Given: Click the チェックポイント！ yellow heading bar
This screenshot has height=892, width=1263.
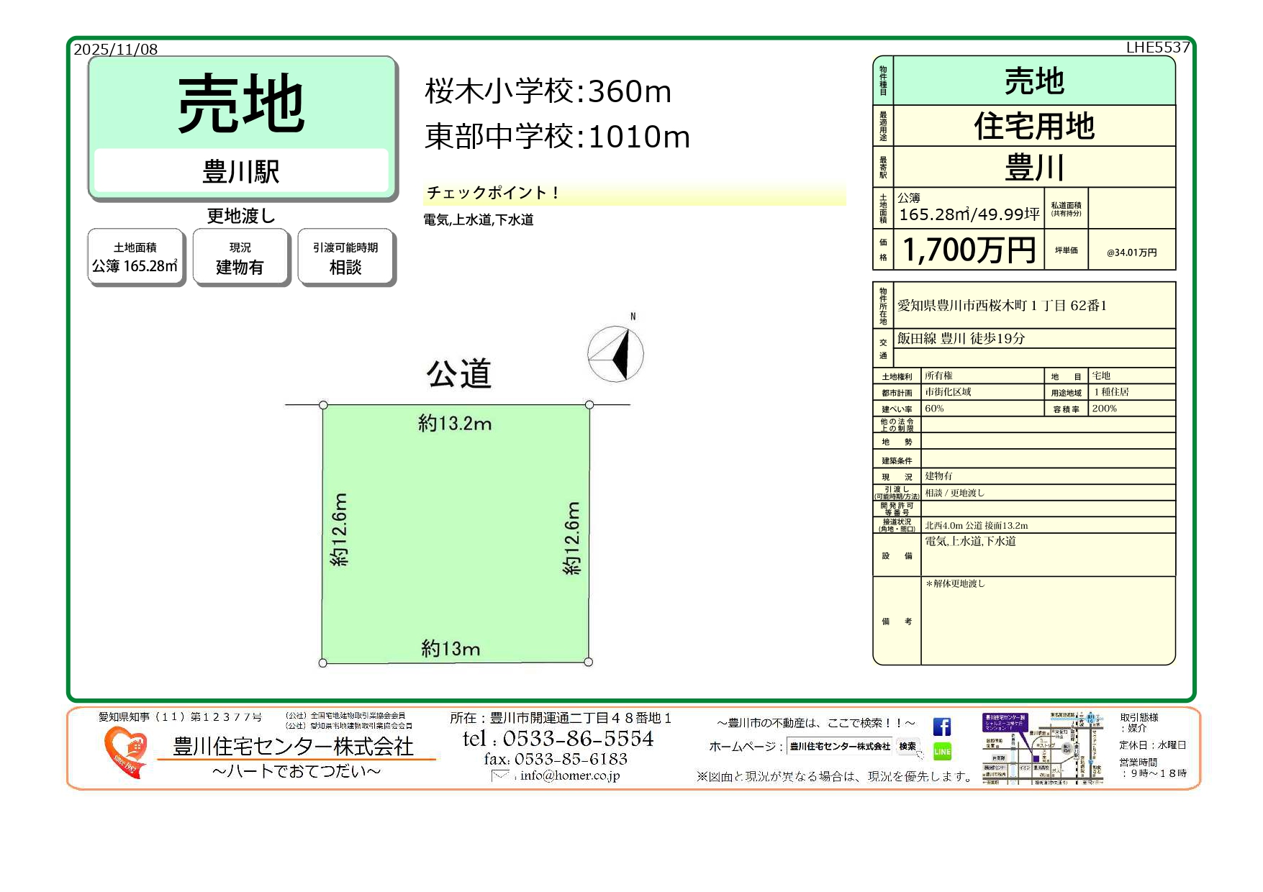Looking at the screenshot, I should pyautogui.click(x=633, y=194).
